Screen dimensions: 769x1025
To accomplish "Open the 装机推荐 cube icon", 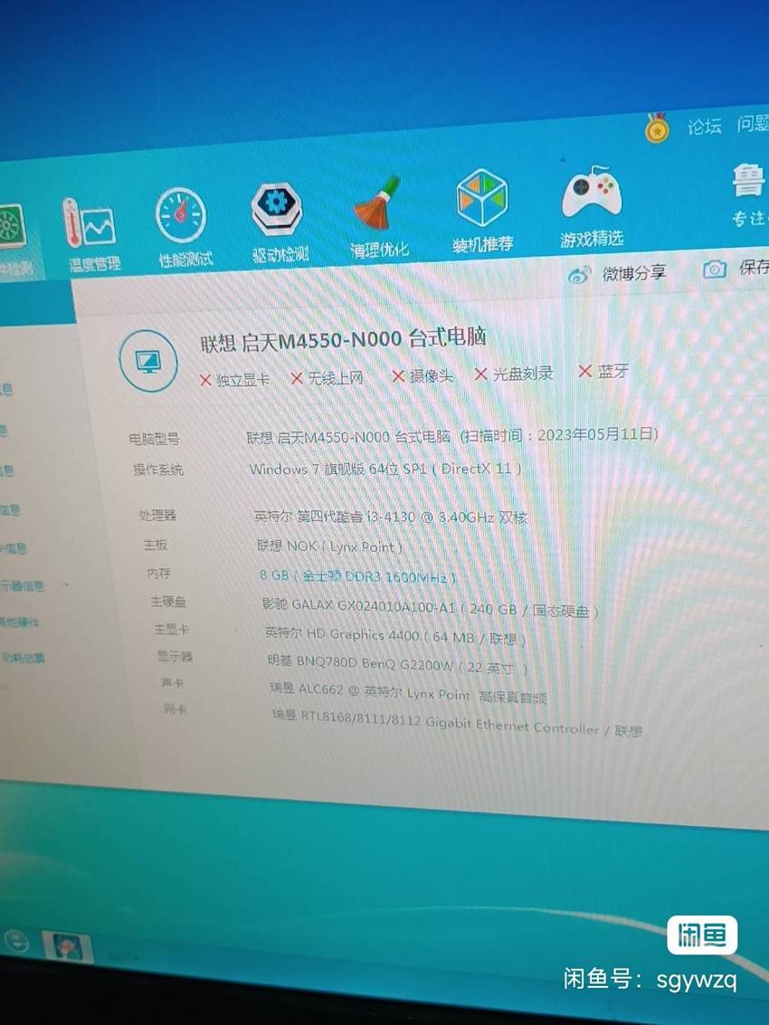I will coord(482,211).
